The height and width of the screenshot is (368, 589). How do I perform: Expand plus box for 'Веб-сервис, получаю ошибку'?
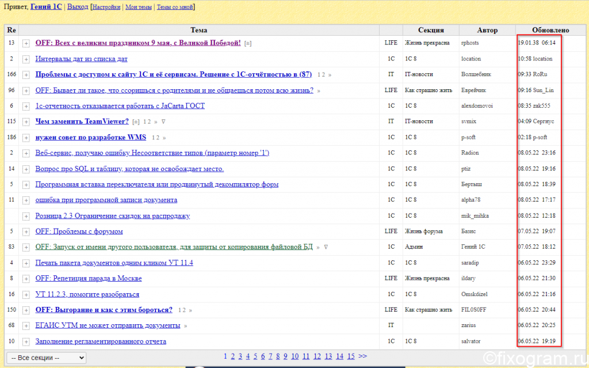click(x=26, y=154)
